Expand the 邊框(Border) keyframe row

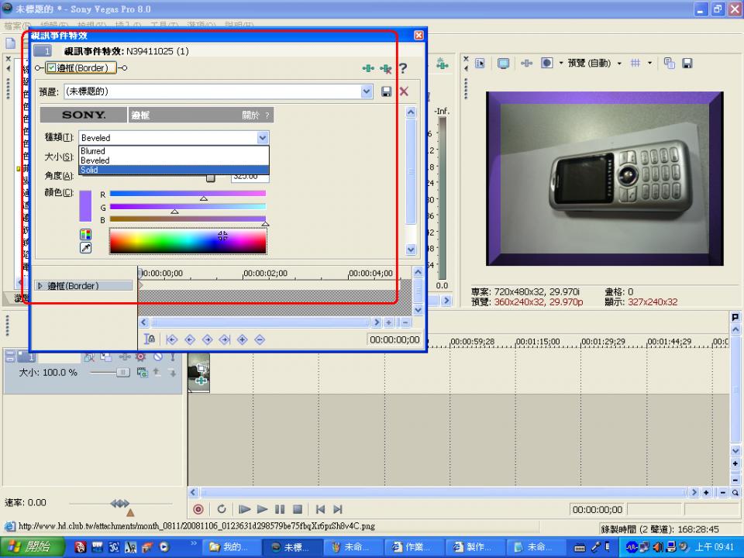pyautogui.click(x=40, y=286)
